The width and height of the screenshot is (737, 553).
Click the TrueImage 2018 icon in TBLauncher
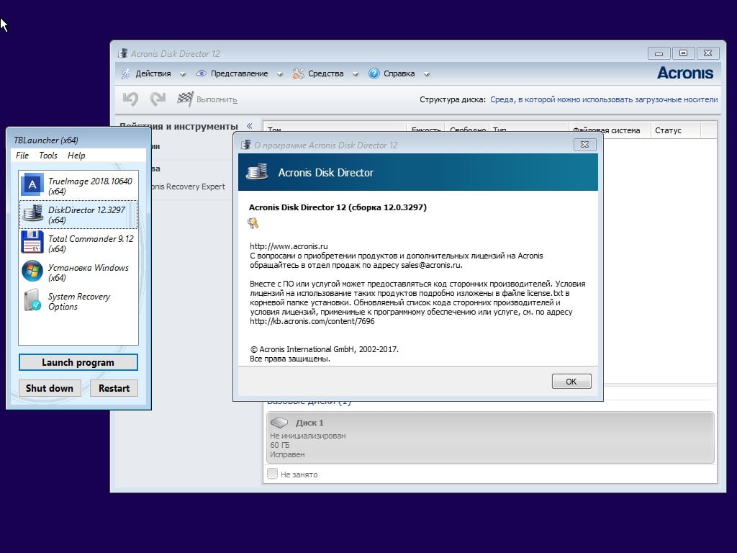click(x=32, y=185)
